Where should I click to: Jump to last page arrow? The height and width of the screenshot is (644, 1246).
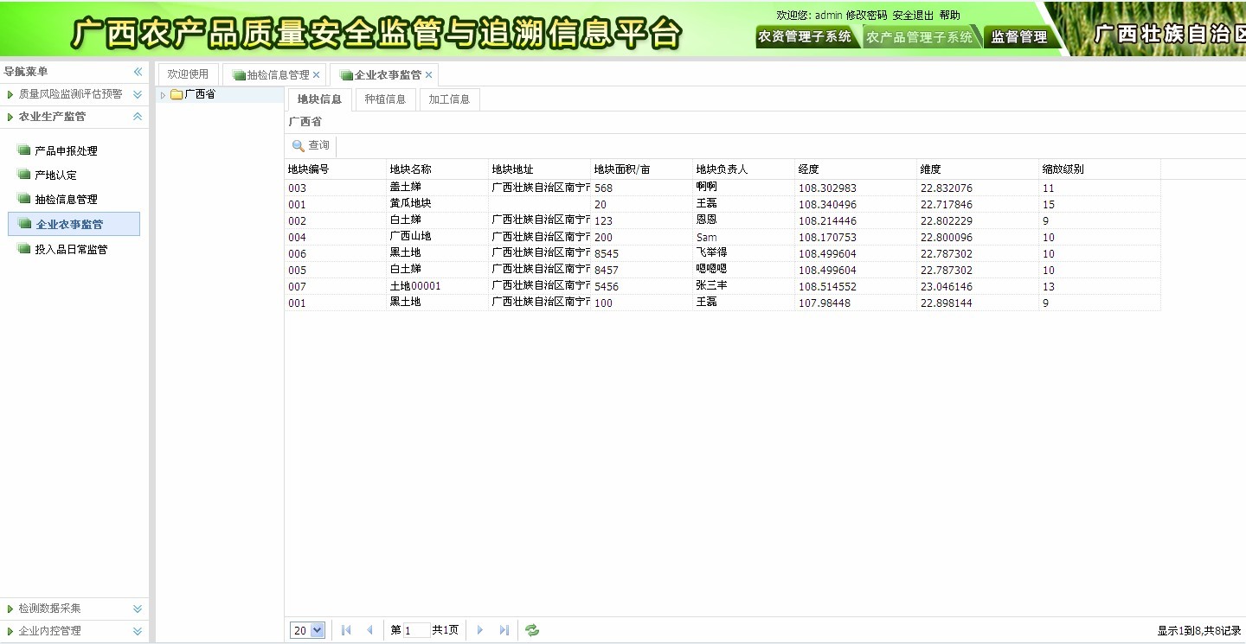point(504,630)
